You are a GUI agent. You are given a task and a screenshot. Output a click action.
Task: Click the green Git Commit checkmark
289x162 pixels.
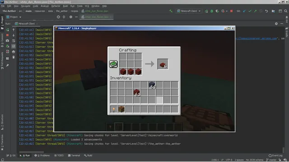point(250,11)
